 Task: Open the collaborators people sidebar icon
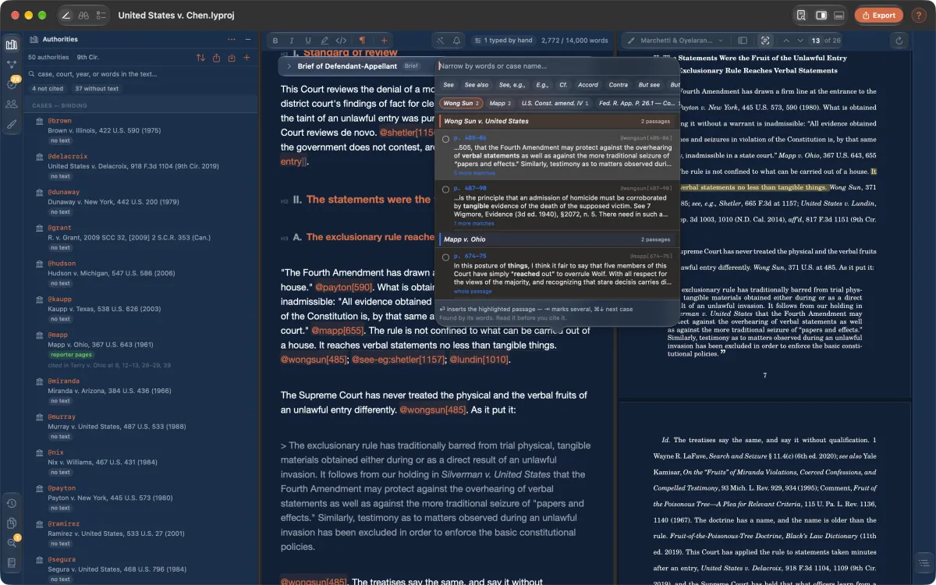coord(12,104)
